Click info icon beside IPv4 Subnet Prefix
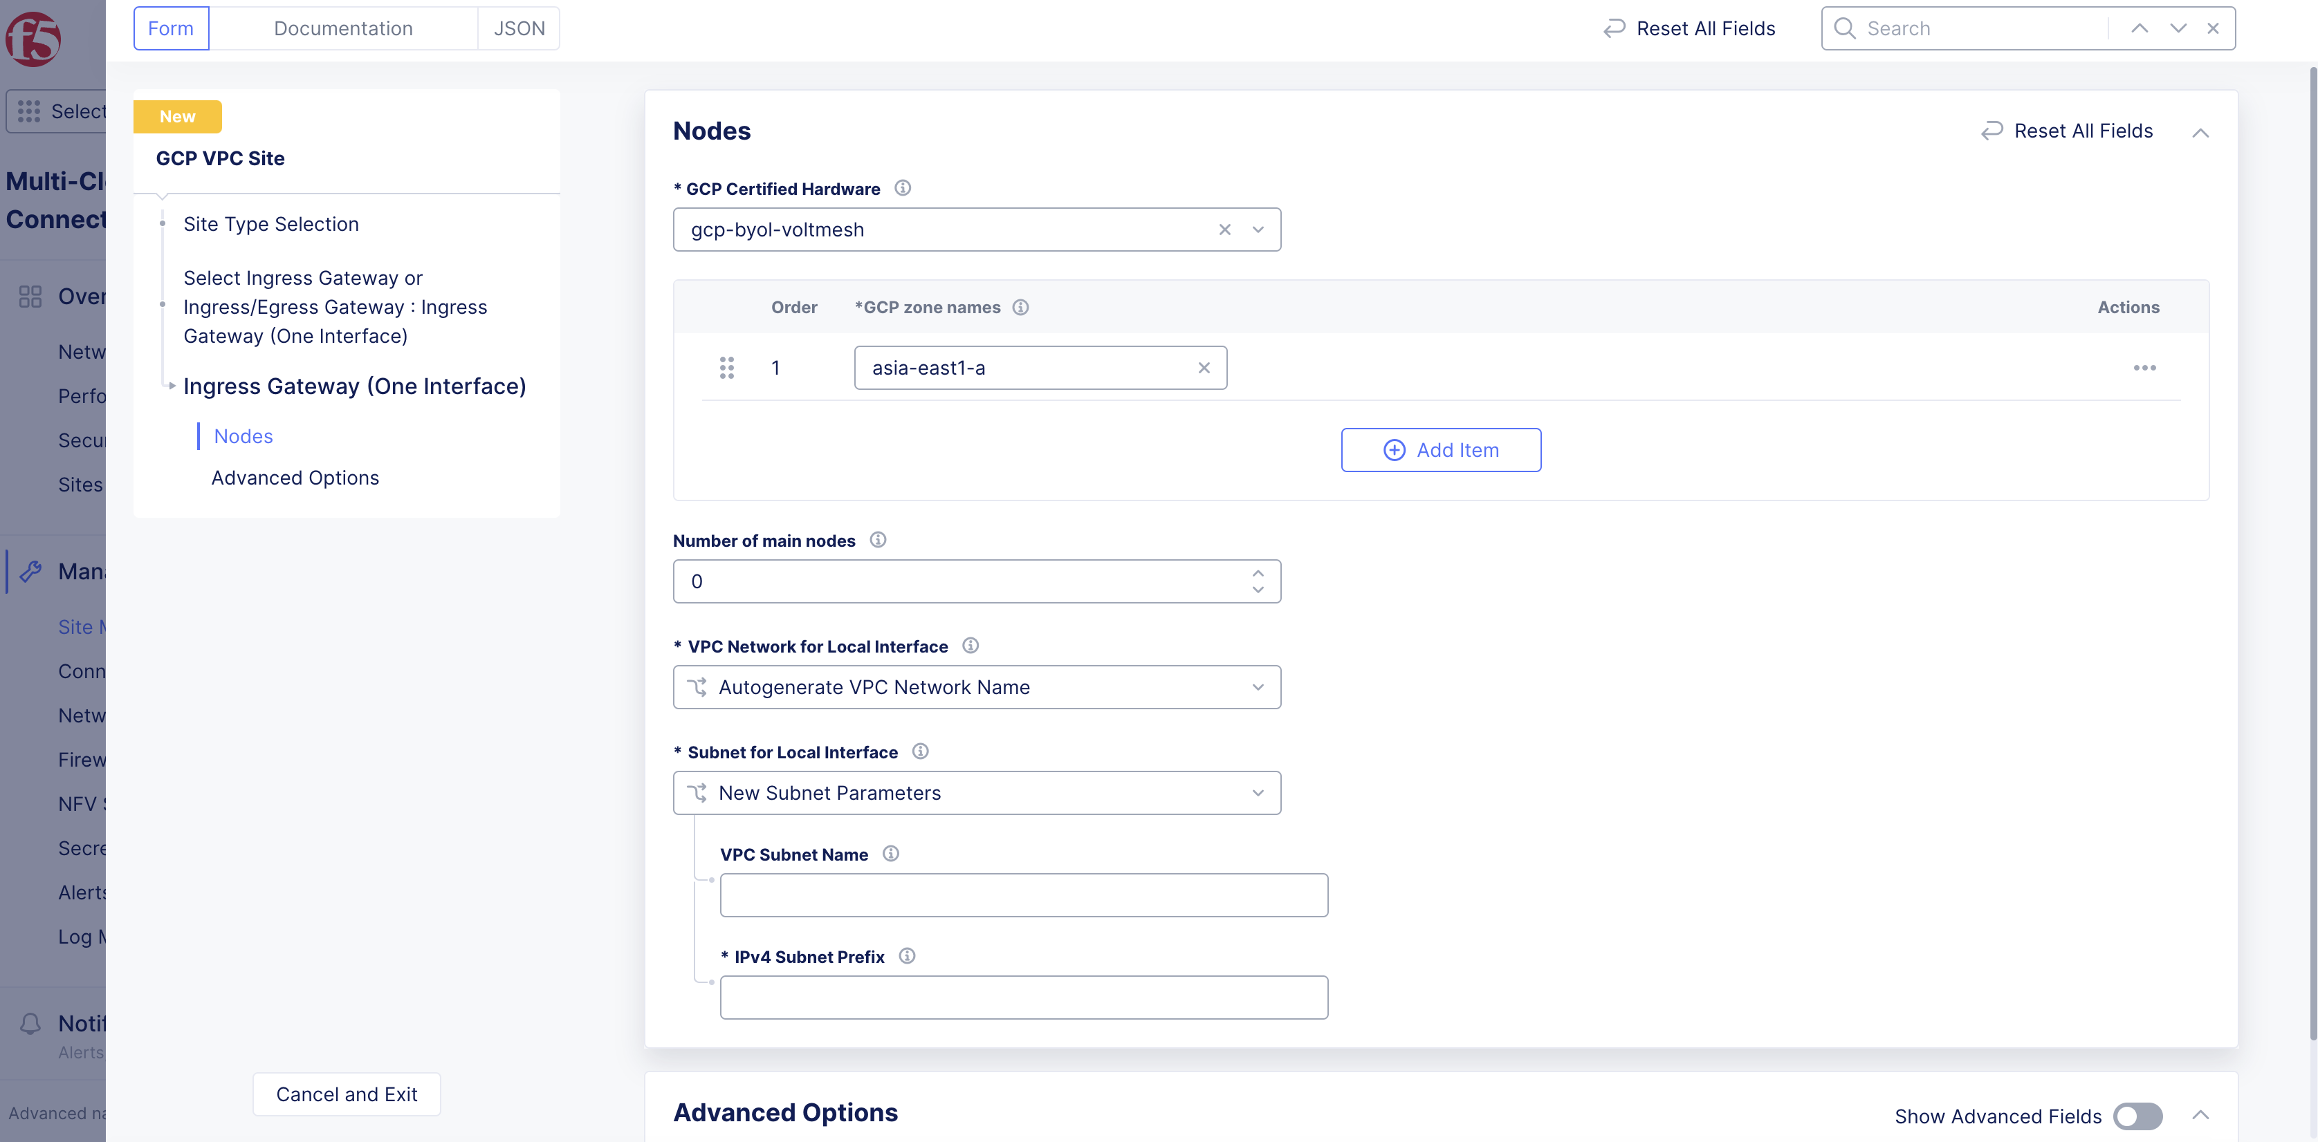 click(x=907, y=956)
